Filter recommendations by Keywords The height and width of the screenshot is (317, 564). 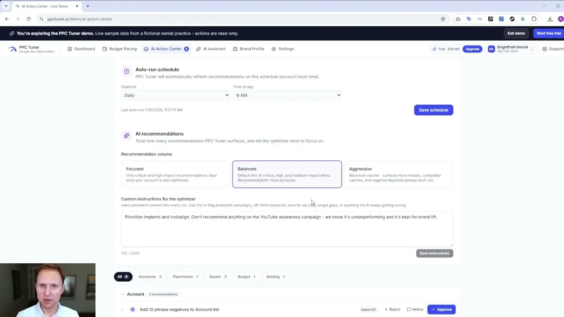coord(150,276)
